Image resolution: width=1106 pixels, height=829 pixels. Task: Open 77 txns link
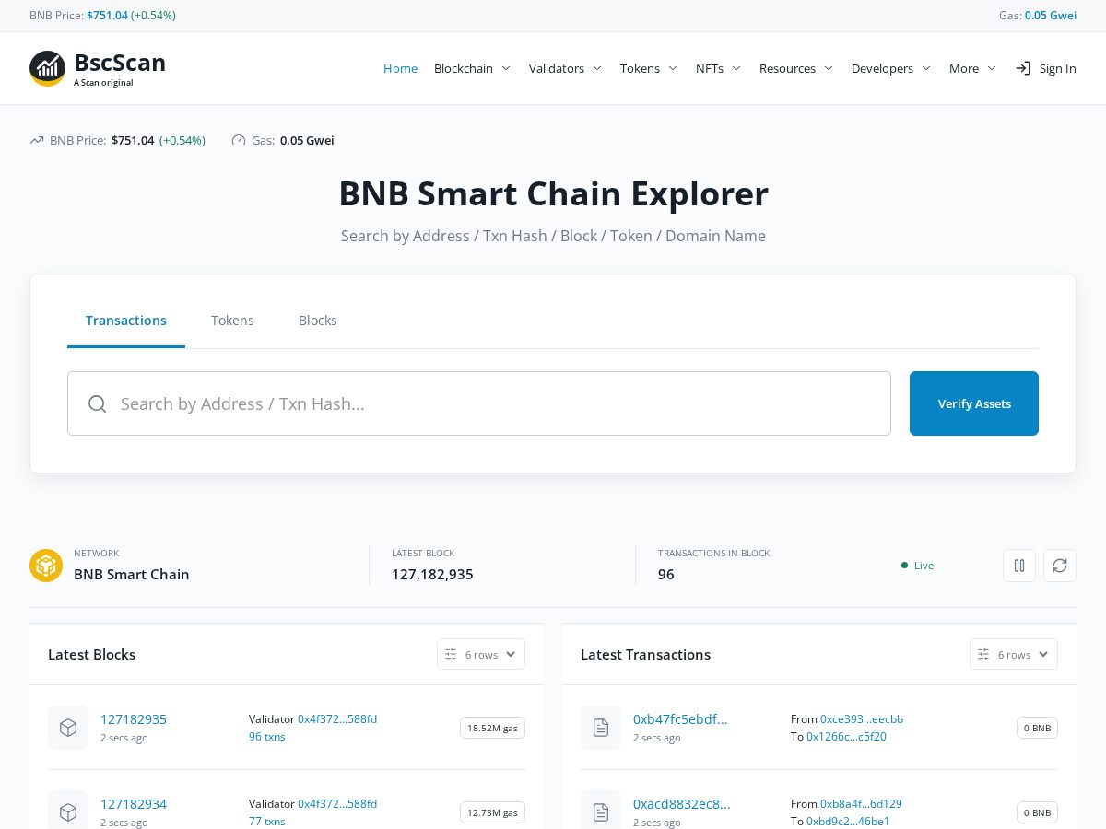coord(267,822)
